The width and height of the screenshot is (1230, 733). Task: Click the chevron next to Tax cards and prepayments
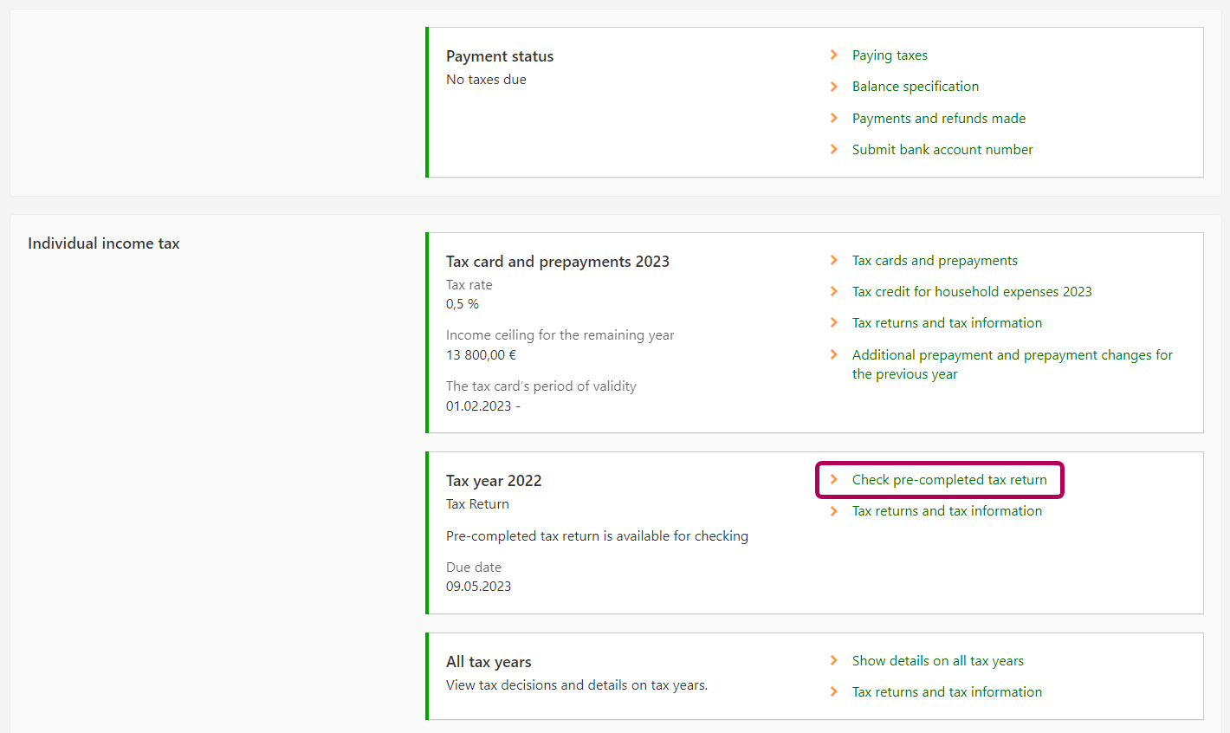833,260
